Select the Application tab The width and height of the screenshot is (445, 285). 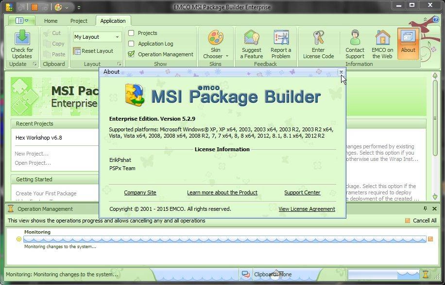coord(113,21)
